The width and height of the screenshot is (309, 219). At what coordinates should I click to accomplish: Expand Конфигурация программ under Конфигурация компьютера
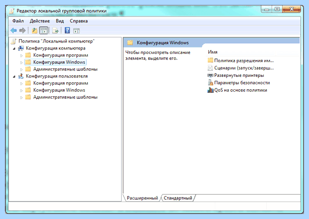(x=21, y=55)
